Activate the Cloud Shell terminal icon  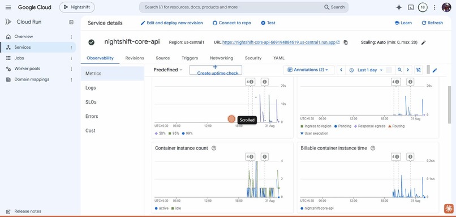[411, 7]
